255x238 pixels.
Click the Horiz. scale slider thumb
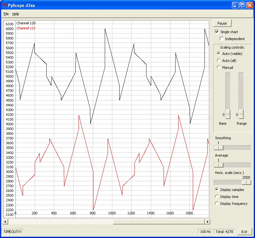[246, 182]
